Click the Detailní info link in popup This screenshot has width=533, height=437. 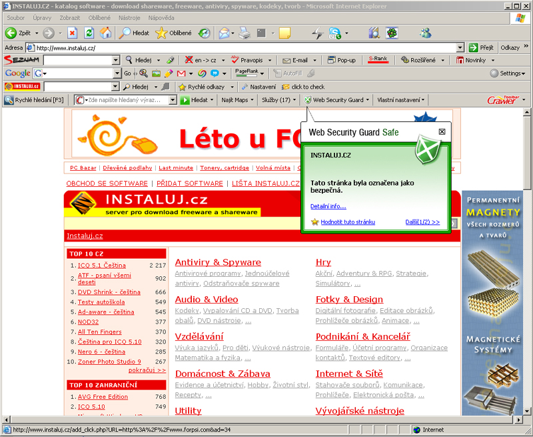coord(328,206)
